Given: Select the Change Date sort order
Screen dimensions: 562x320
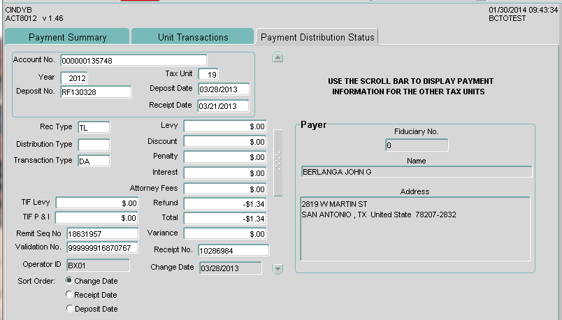Looking at the screenshot, I should [x=69, y=280].
